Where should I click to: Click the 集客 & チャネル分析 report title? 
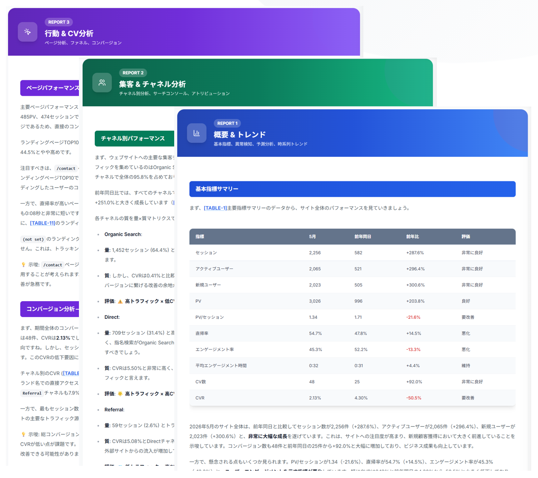[152, 84]
